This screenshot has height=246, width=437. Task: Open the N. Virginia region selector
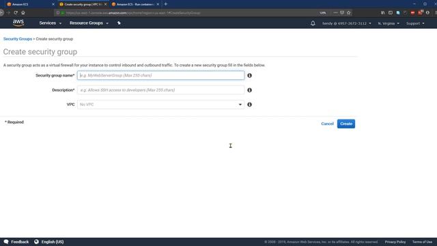[x=389, y=23]
